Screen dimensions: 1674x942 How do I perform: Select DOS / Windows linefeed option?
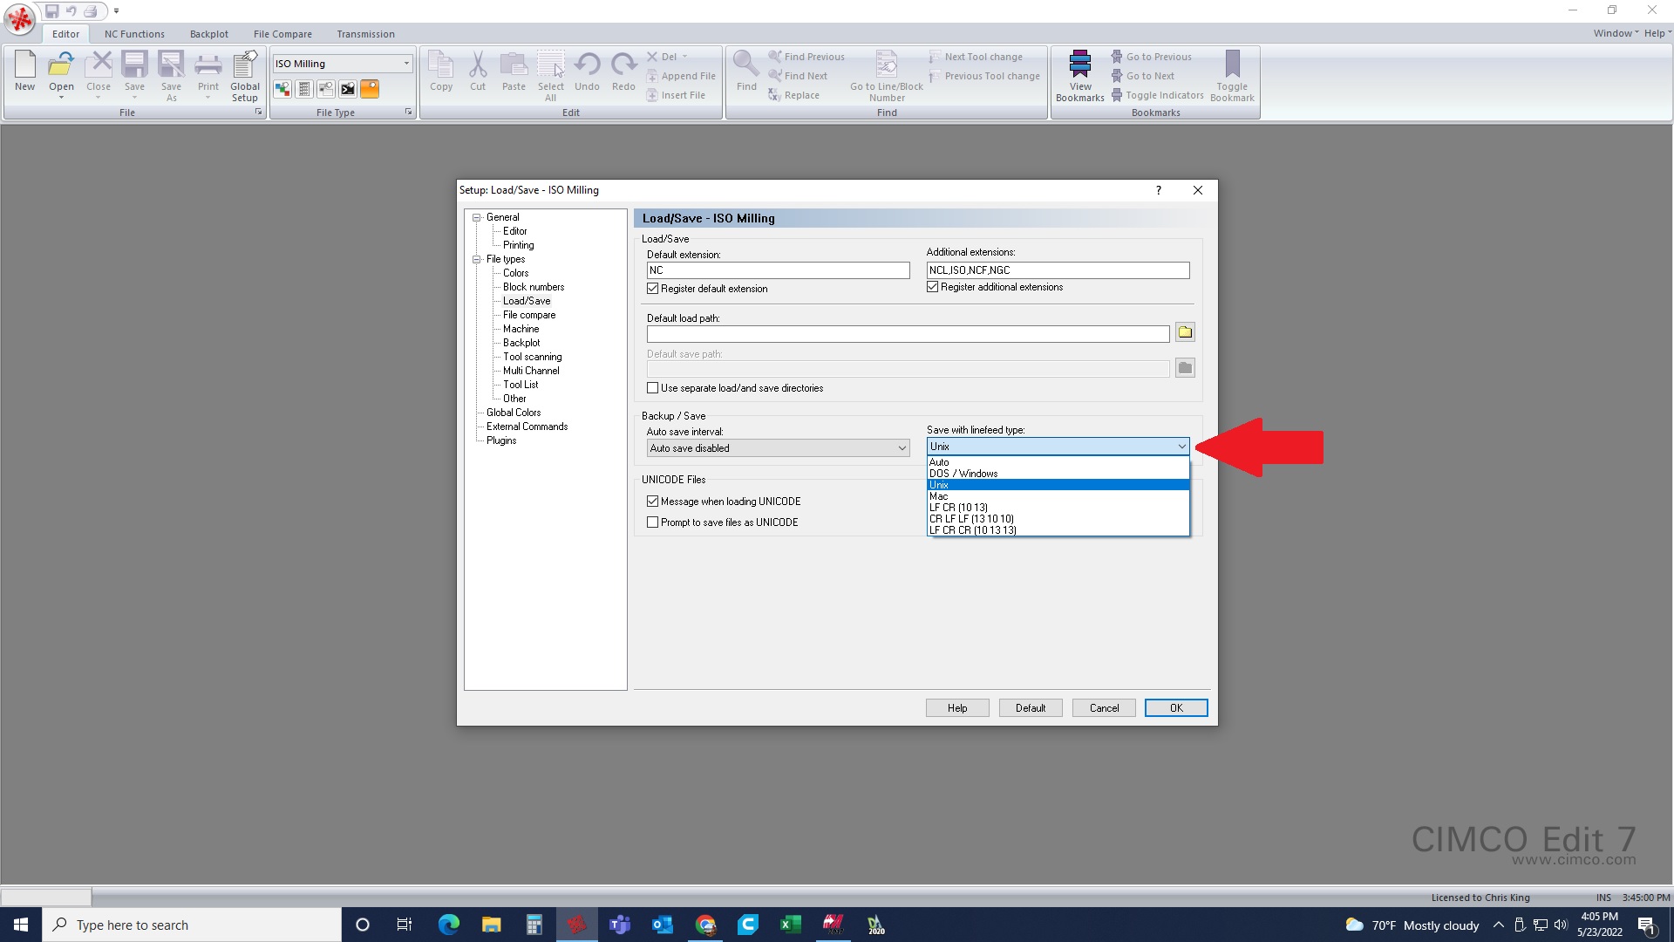(1058, 474)
